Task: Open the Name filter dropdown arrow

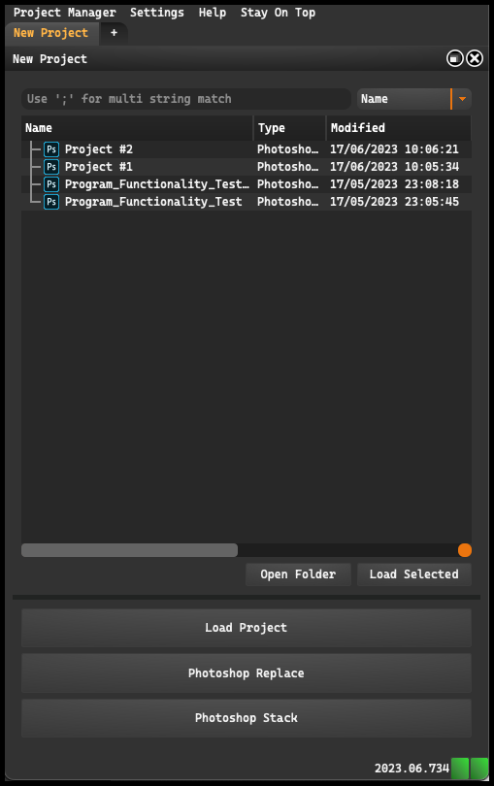Action: coord(462,99)
